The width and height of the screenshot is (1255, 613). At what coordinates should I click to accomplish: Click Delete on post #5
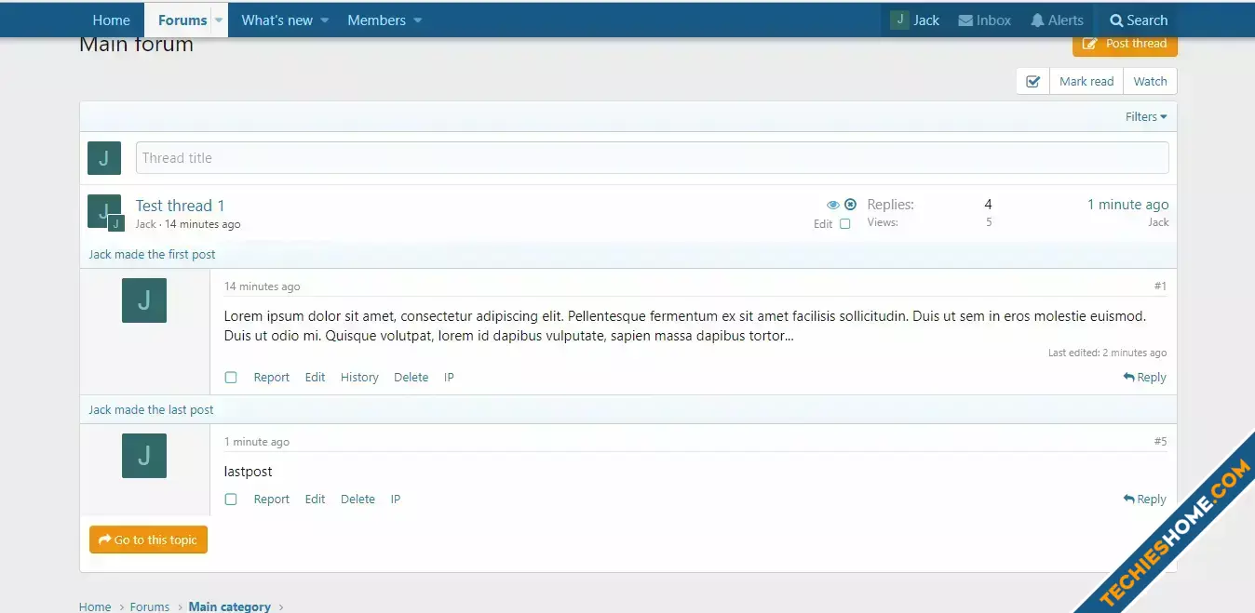[x=358, y=500]
